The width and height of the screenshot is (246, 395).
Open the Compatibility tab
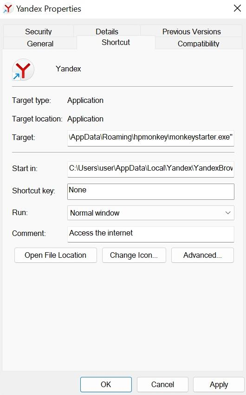199,44
